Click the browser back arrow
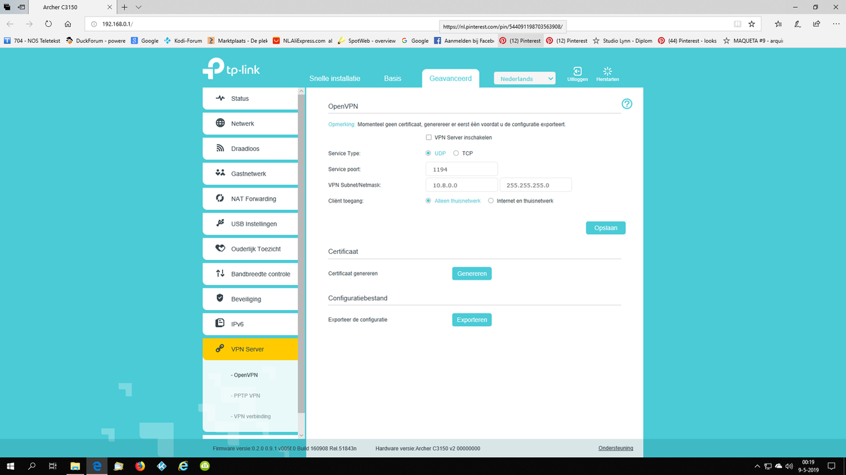Screen dimensions: 846x475 pos(10,24)
